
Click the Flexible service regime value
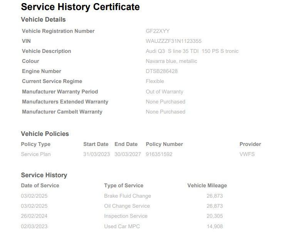coord(155,81)
